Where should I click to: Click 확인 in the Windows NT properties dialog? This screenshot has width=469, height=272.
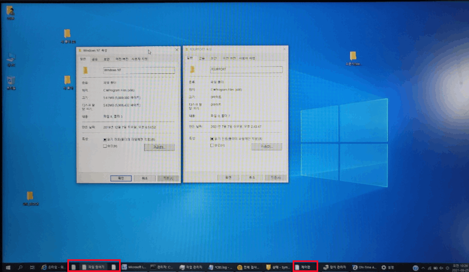(121, 178)
